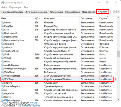Click the defragsvc service icon
121x107 pixels.
click(2, 44)
